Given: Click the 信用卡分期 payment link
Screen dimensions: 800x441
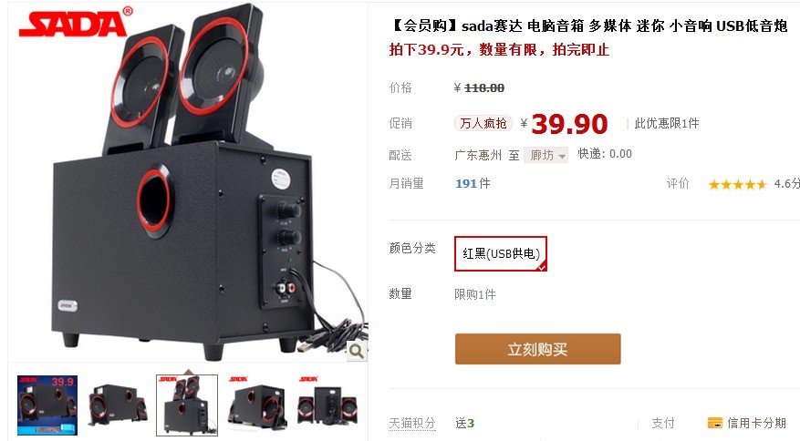Looking at the screenshot, I should click(756, 423).
